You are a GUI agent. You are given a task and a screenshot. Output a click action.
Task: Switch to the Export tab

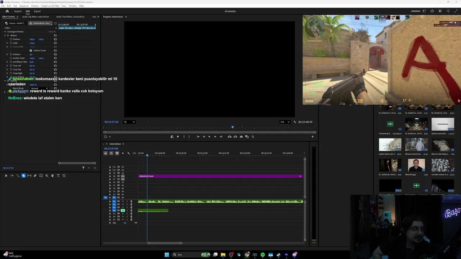tap(37, 11)
